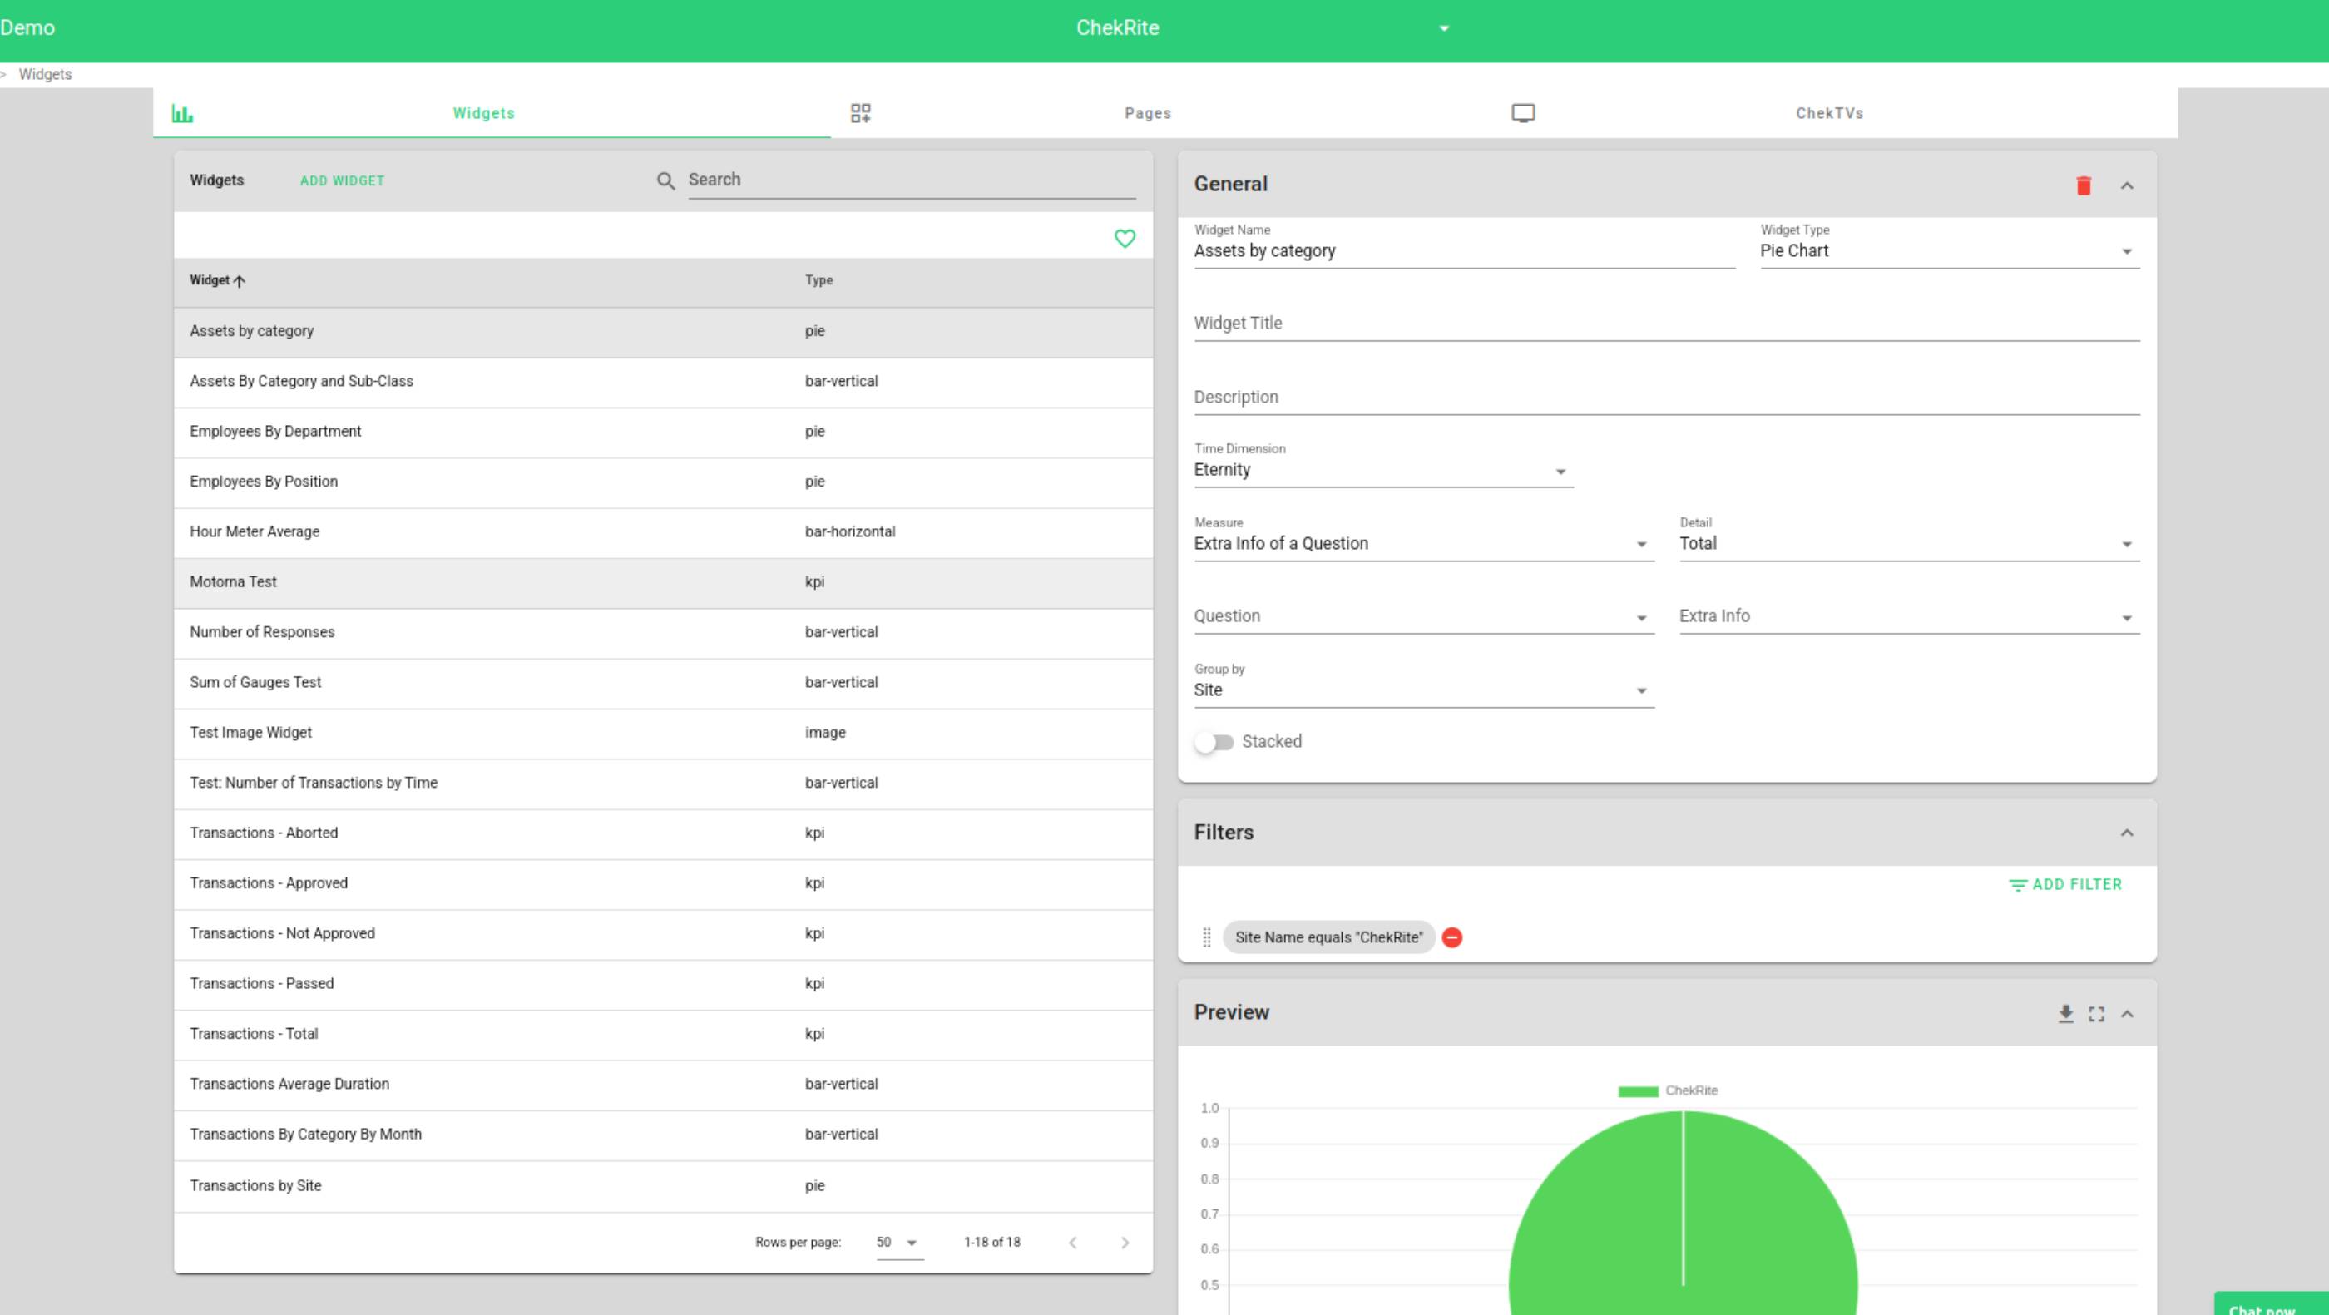
Task: Open the Measure dropdown
Action: [1424, 544]
